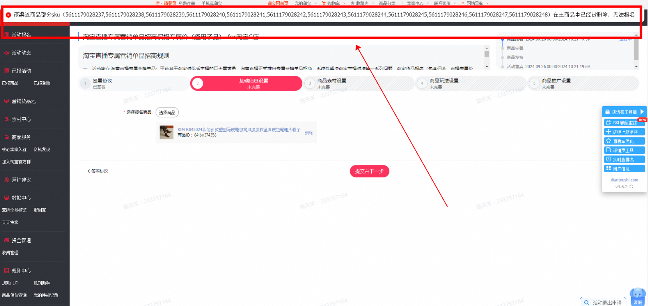
Task: Click the briefcase icon of 店透视工具箱
Action: click(x=607, y=112)
